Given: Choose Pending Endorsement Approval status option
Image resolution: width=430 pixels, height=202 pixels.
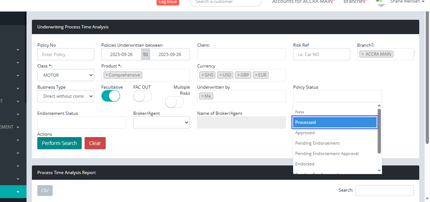Looking at the screenshot, I should [x=327, y=154].
